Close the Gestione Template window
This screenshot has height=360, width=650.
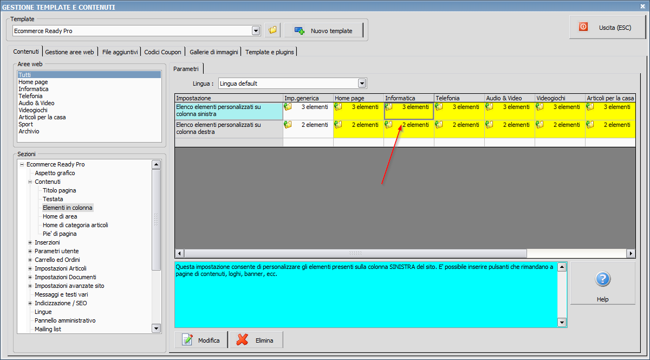(x=642, y=7)
